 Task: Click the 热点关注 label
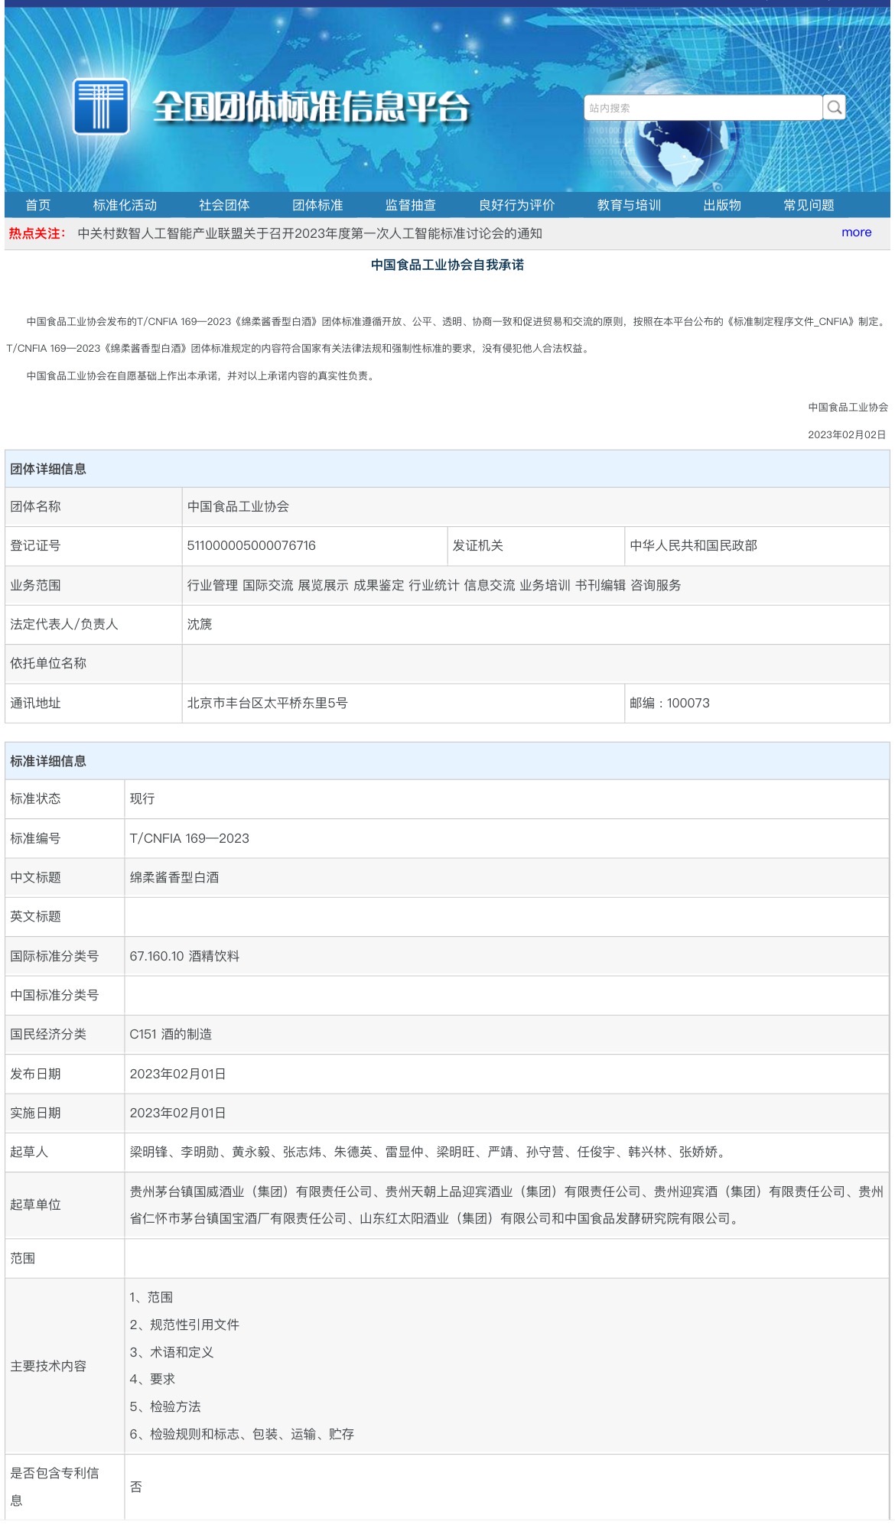click(x=37, y=233)
